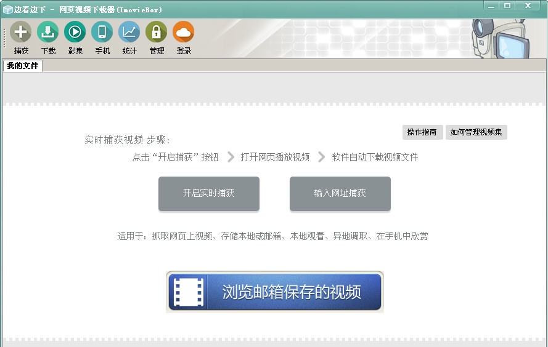Select the 手机 phone toolbar icon
Viewport: 548px width, 347px height.
click(102, 32)
